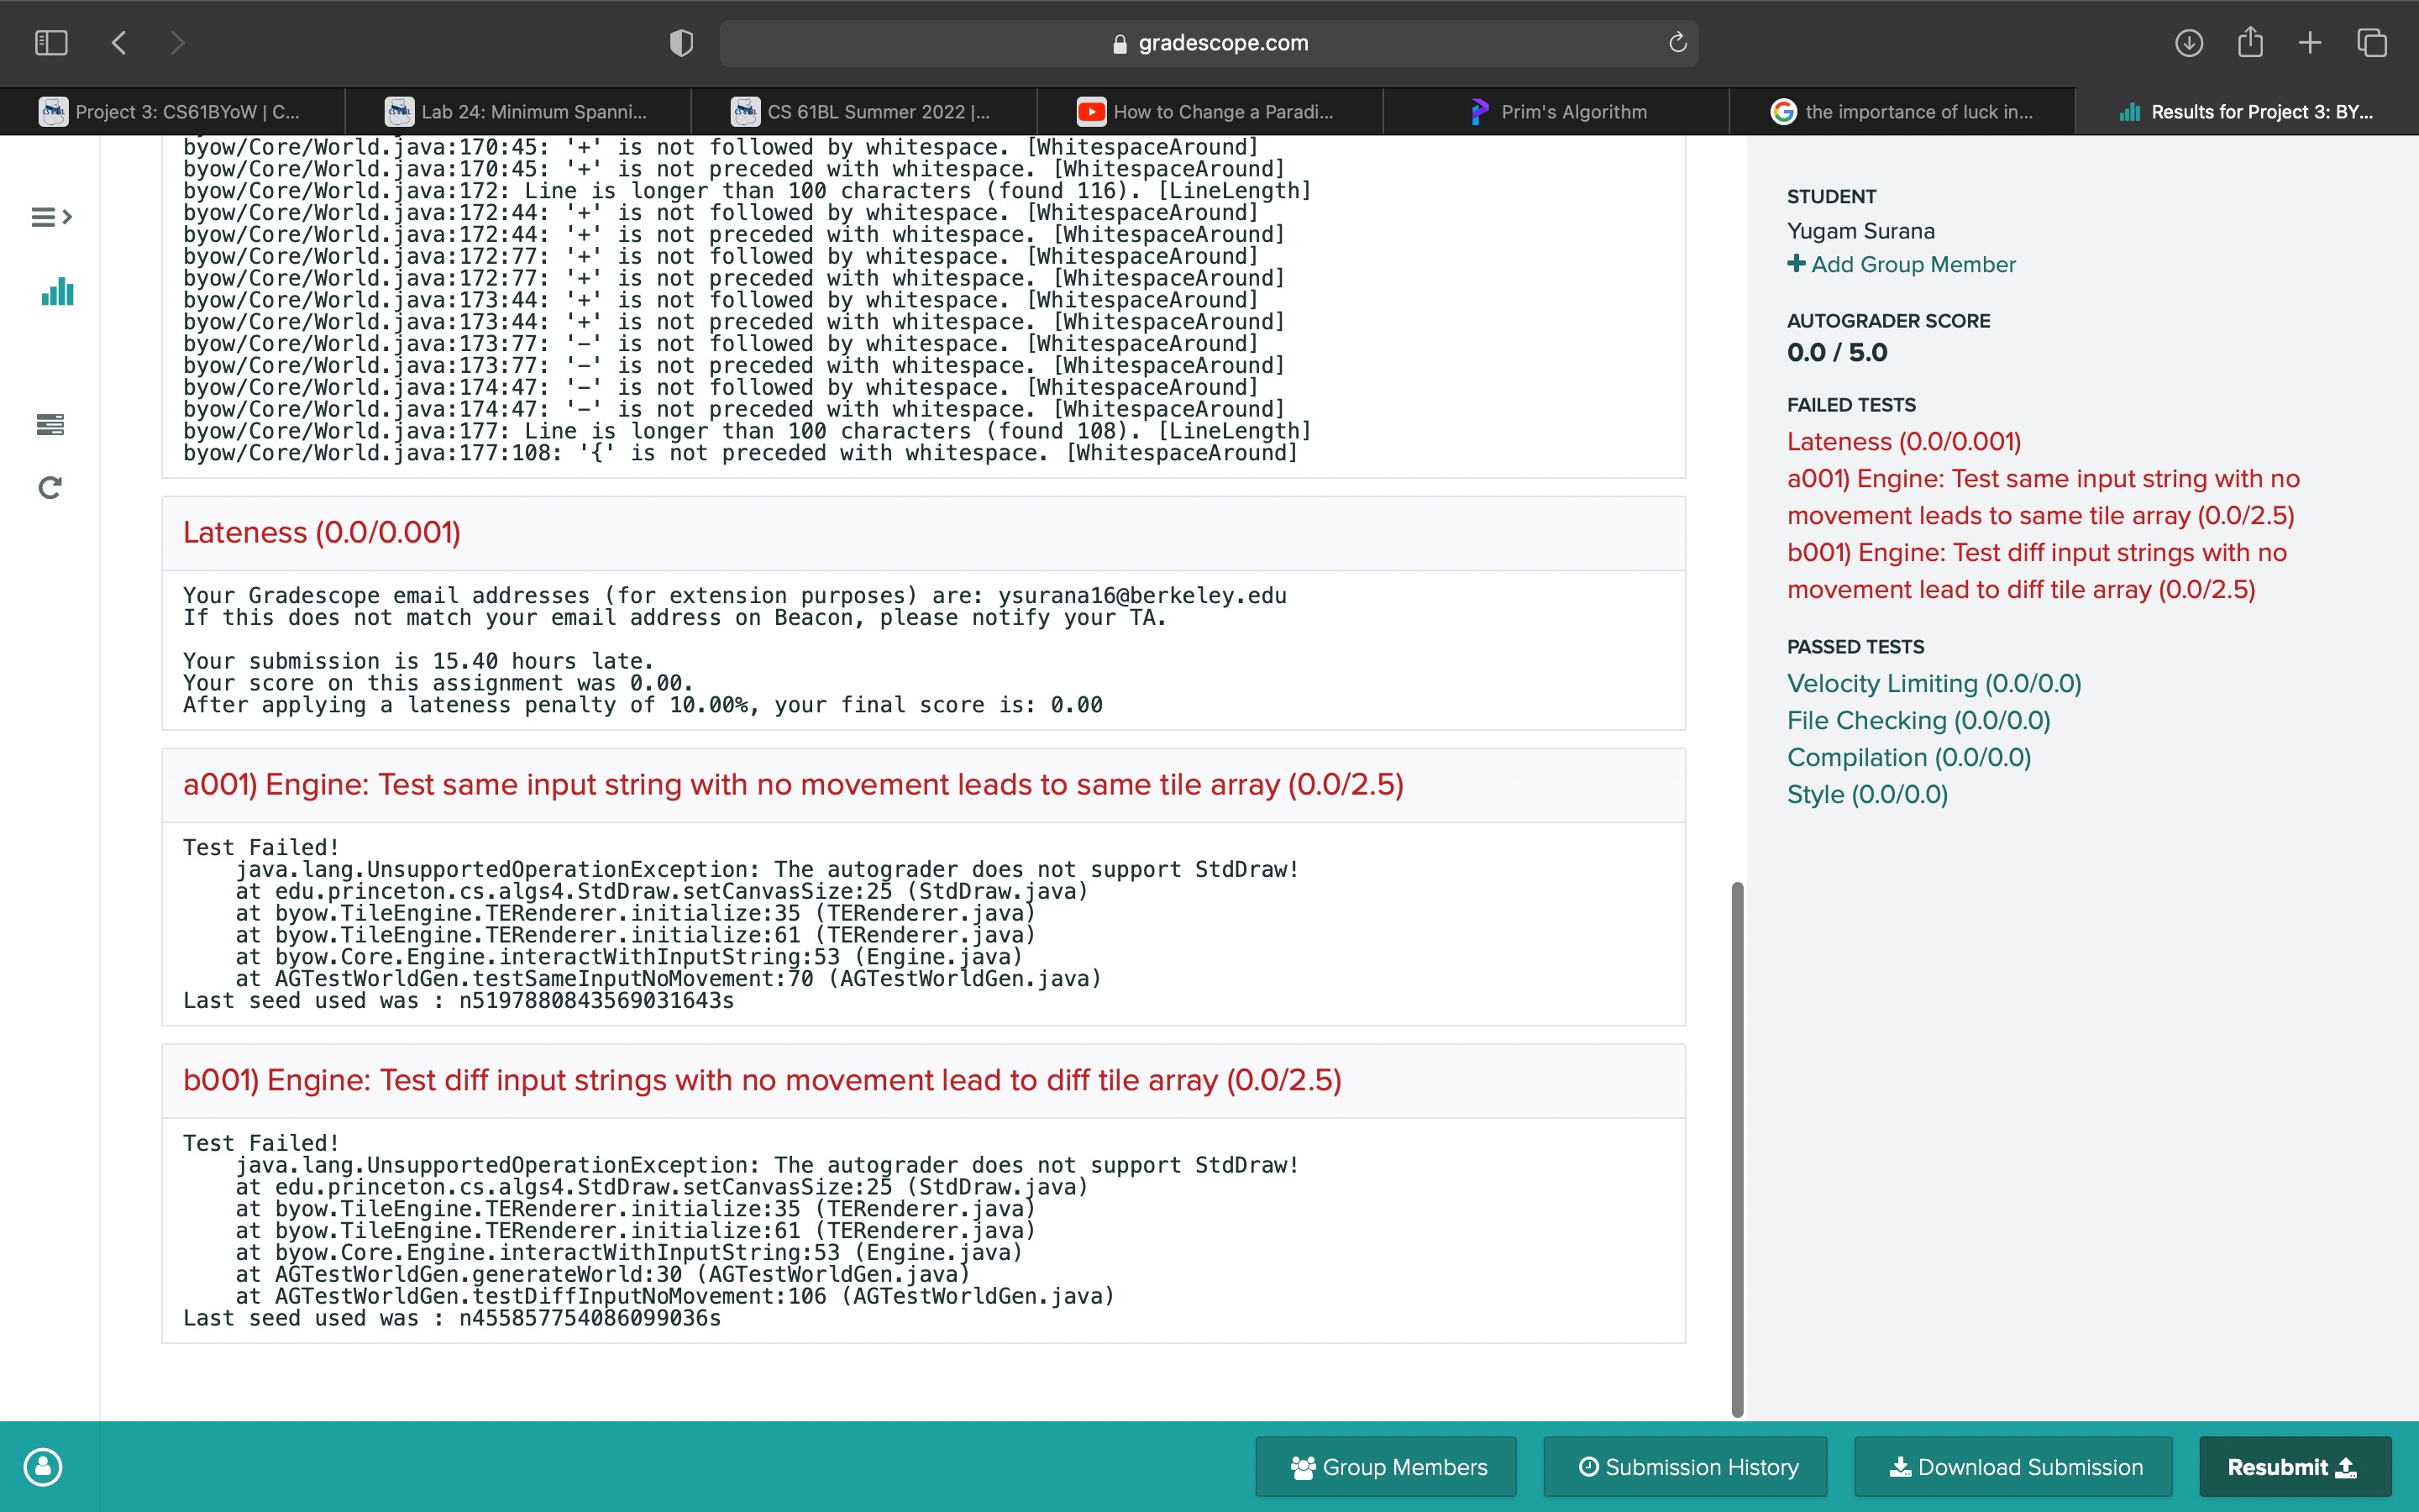Open Safari downloads
2419x1512 pixels.
pos(2188,43)
